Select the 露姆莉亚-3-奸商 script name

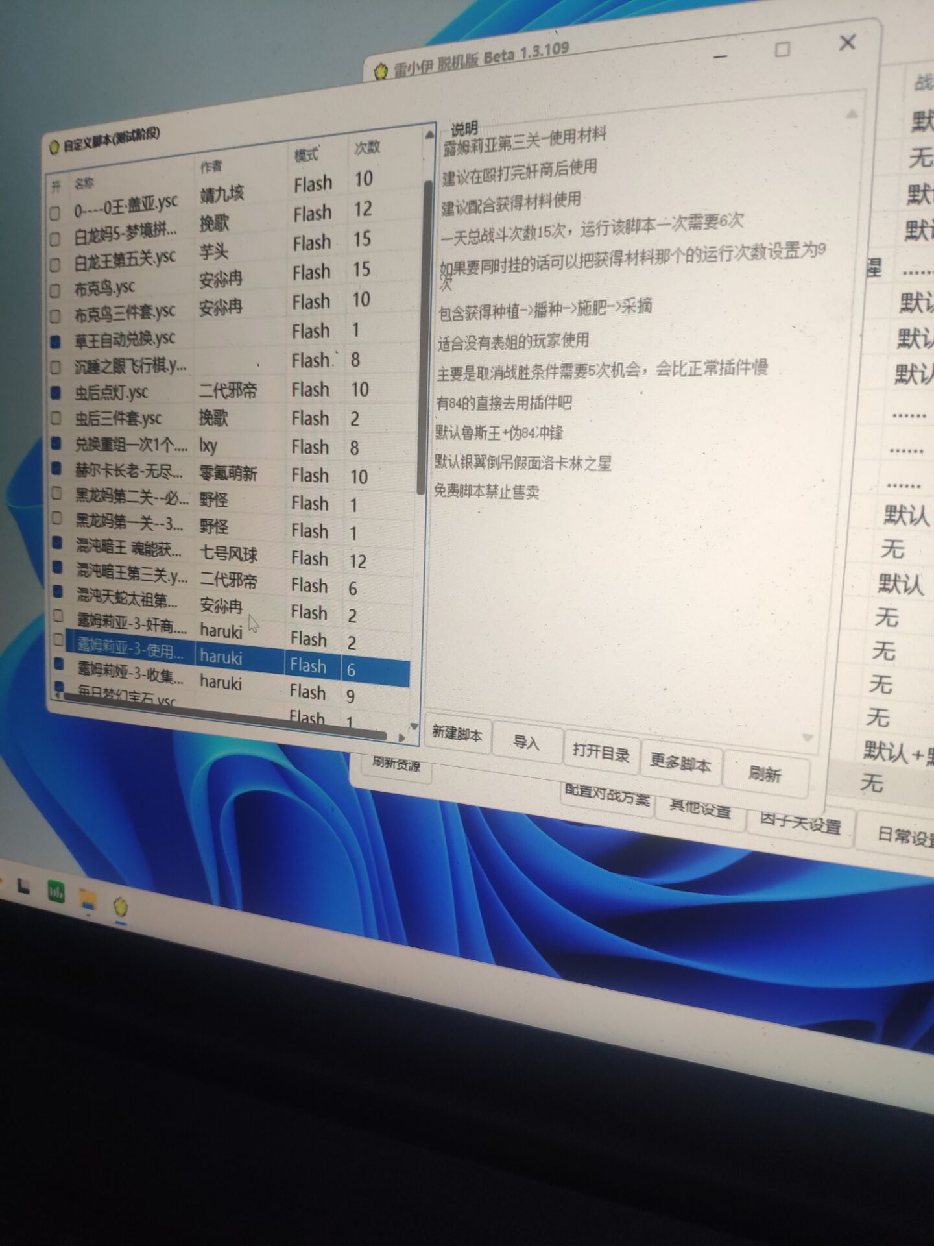pyautogui.click(x=132, y=624)
